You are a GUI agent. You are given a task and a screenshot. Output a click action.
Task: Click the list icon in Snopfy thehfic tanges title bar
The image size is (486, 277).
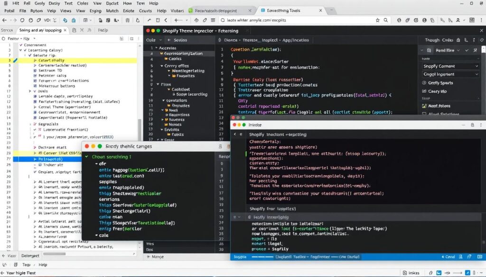click(x=220, y=146)
